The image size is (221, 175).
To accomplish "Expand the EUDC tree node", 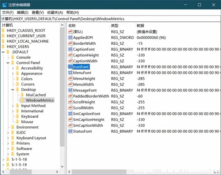I will (8, 133).
